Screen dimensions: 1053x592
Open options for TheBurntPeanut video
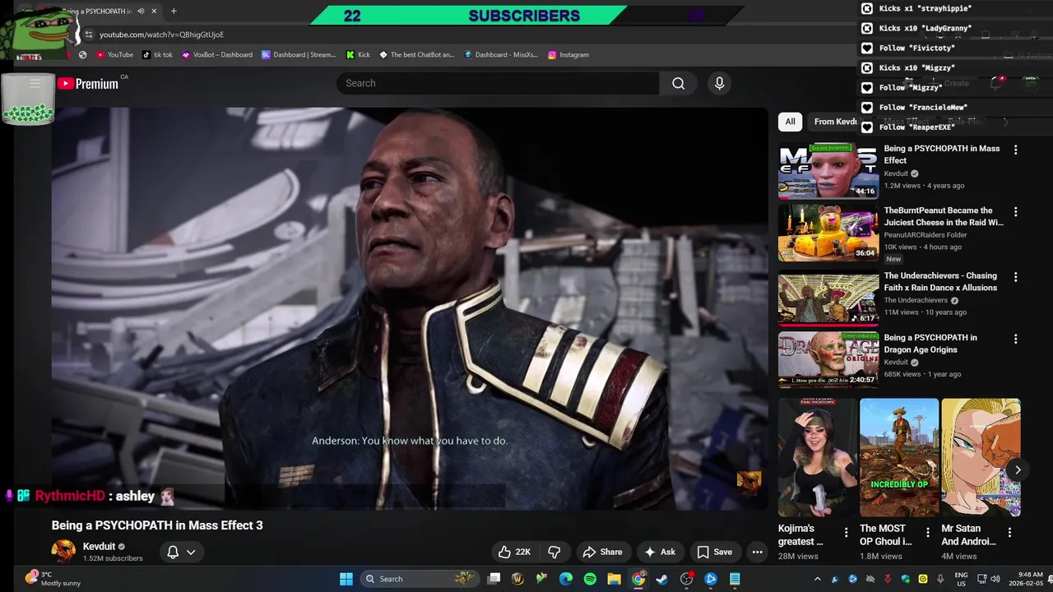(x=1015, y=211)
